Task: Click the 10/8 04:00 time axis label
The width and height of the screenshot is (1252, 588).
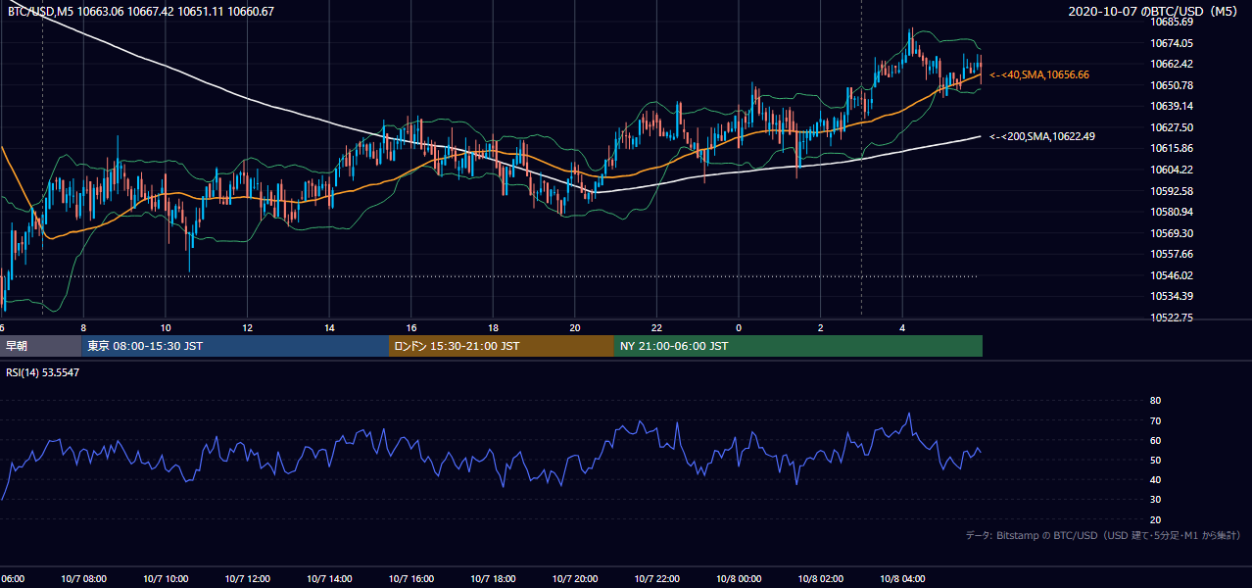Action: coord(902,579)
